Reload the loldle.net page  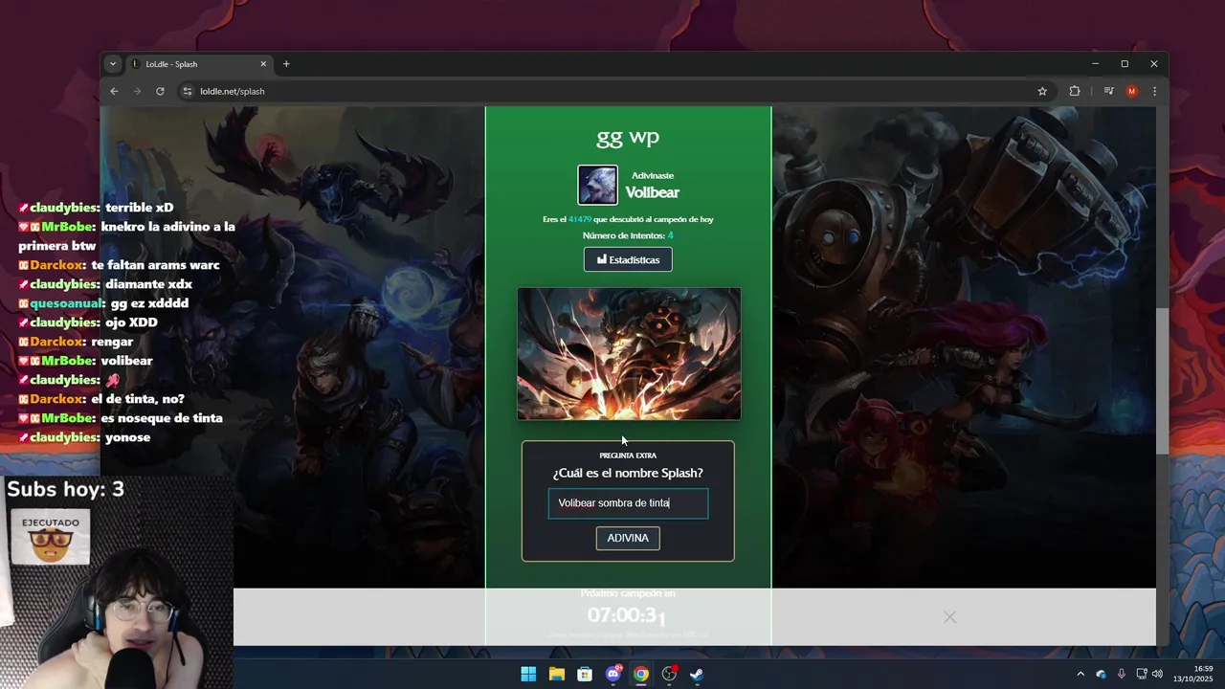click(160, 91)
